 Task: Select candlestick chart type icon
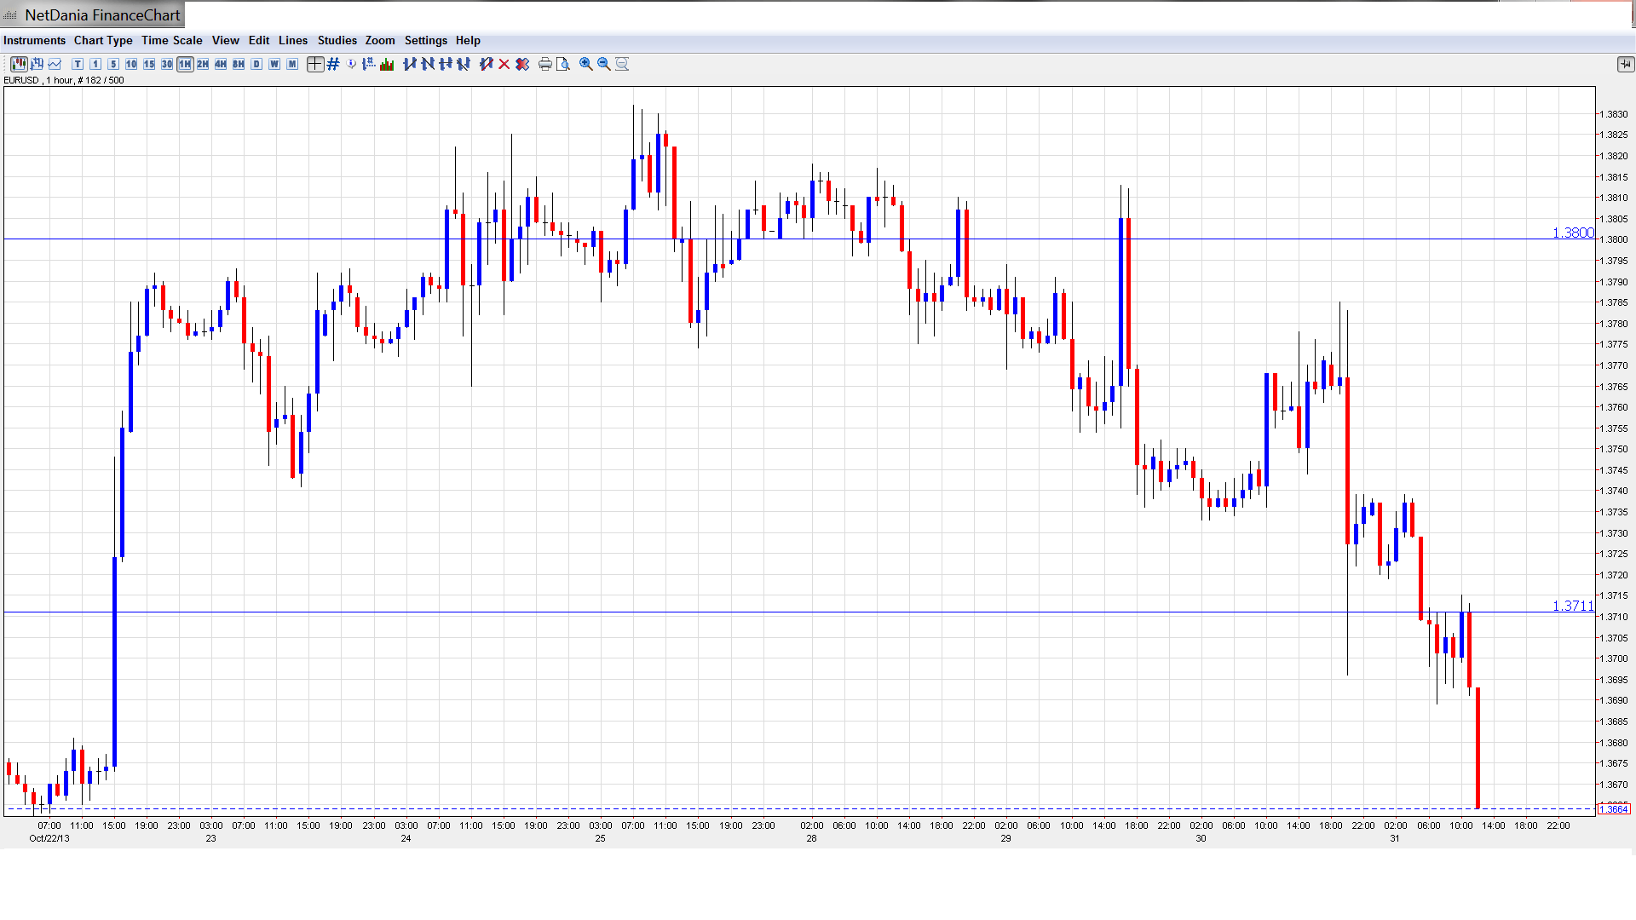tap(19, 64)
